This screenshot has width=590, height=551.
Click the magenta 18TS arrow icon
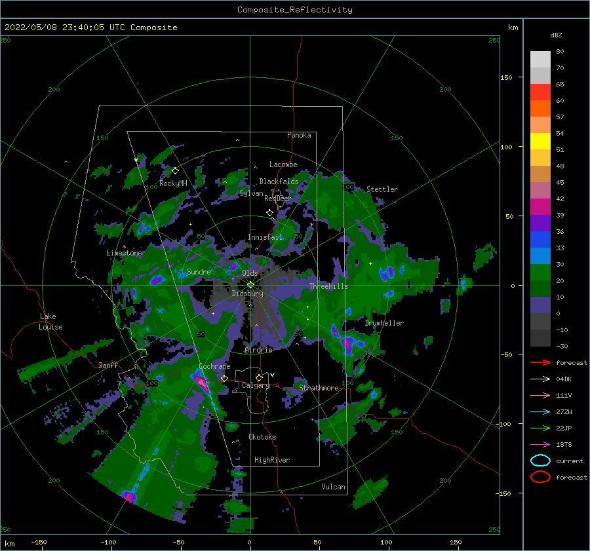(540, 445)
